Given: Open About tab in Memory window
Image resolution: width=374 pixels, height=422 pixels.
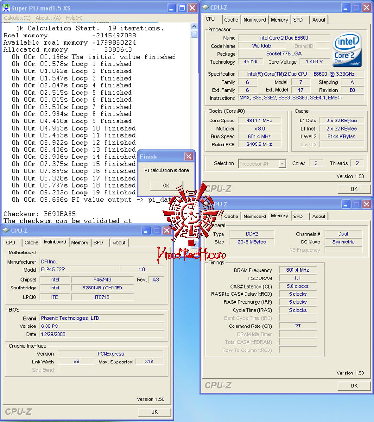Looking at the screenshot, I should point(318,217).
